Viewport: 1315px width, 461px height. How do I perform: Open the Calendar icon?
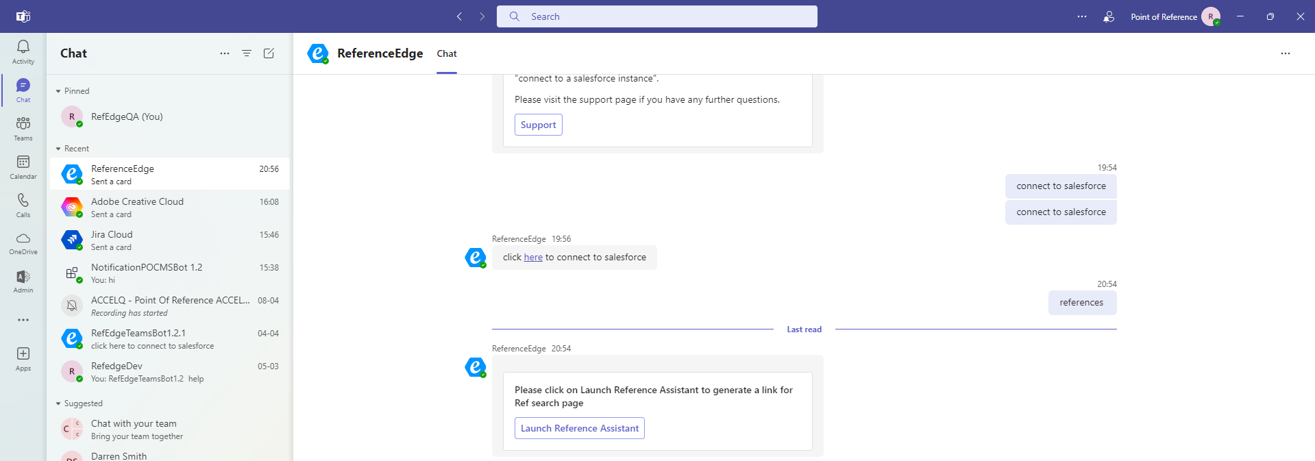(x=23, y=166)
